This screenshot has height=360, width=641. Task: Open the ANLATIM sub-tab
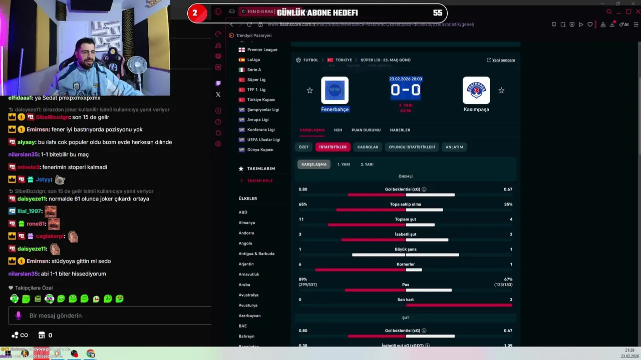pyautogui.click(x=455, y=147)
